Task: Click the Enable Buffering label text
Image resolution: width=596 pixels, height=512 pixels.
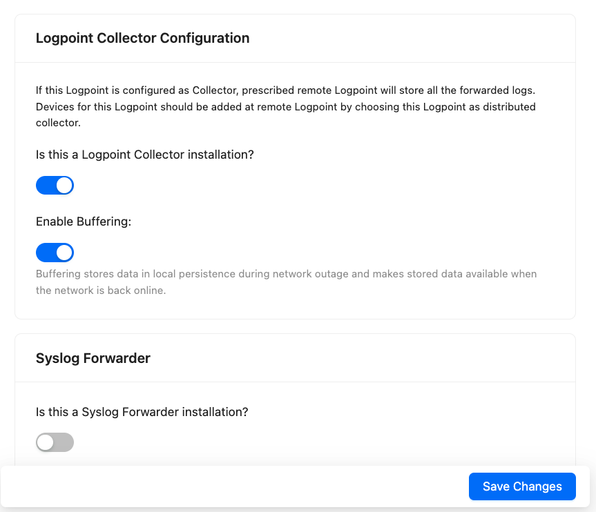Action: 83,221
